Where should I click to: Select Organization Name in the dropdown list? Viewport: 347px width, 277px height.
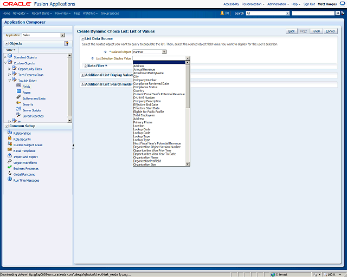click(159, 157)
